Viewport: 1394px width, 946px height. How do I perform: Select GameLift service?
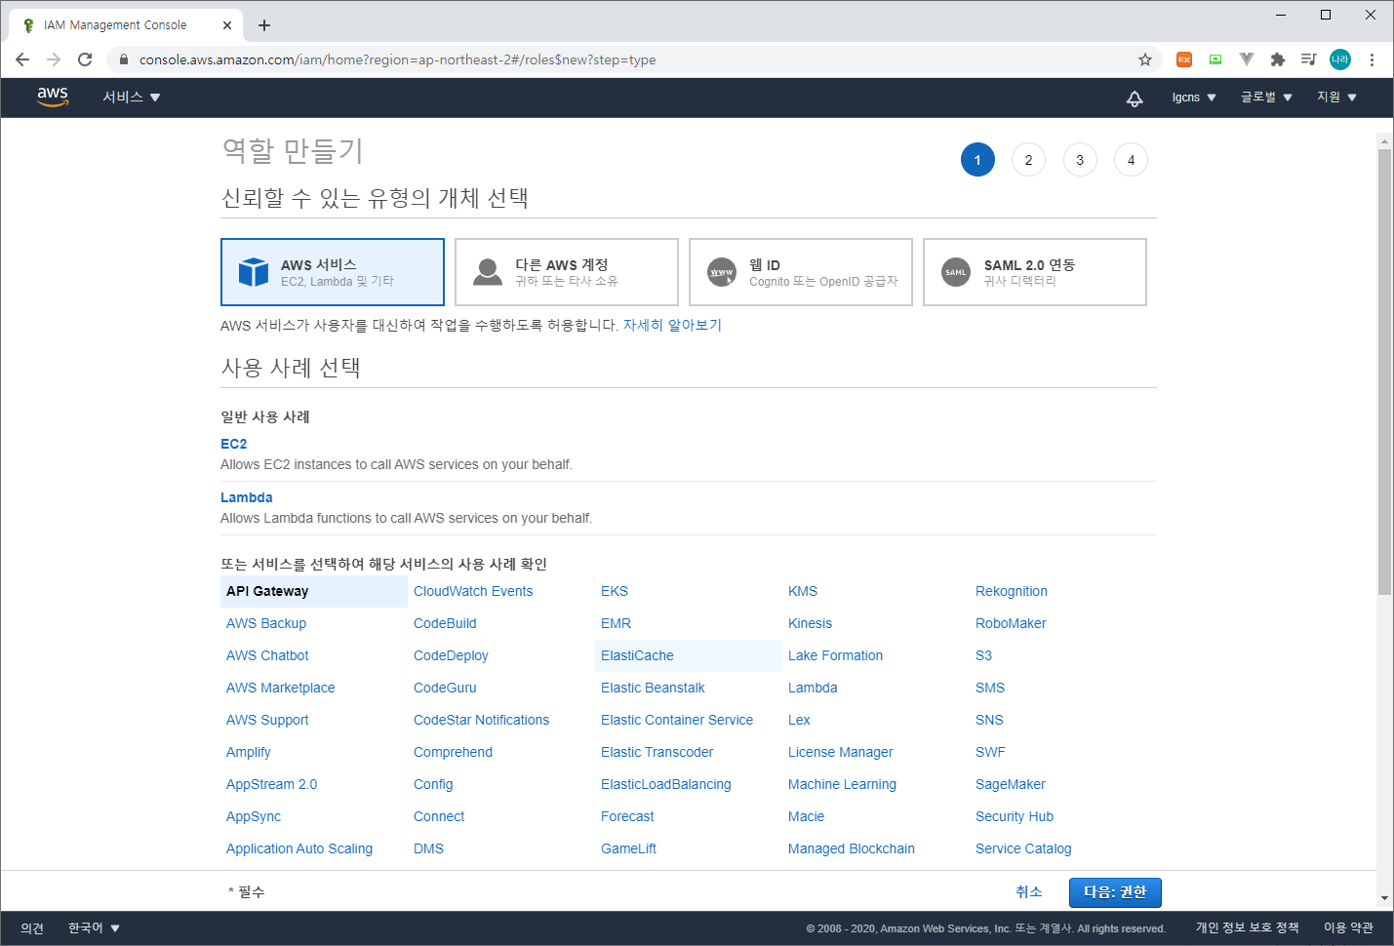point(628,848)
